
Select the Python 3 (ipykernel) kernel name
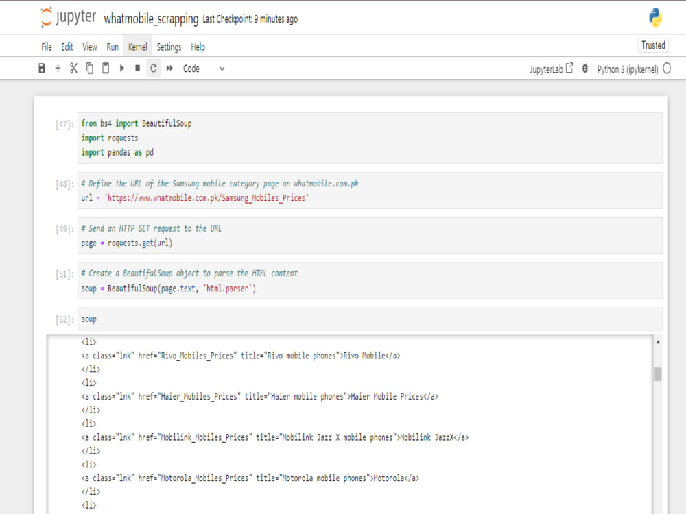coord(628,68)
